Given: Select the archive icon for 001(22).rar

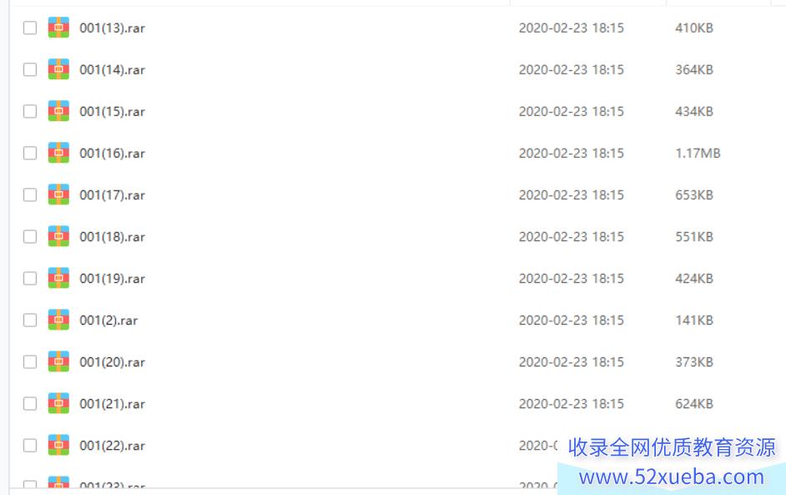Looking at the screenshot, I should [x=58, y=446].
